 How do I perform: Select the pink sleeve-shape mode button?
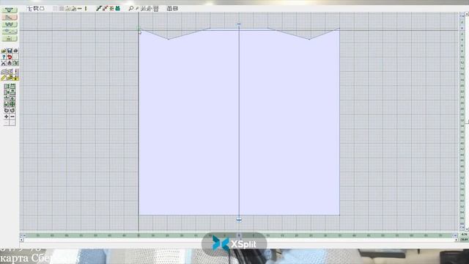click(10, 18)
